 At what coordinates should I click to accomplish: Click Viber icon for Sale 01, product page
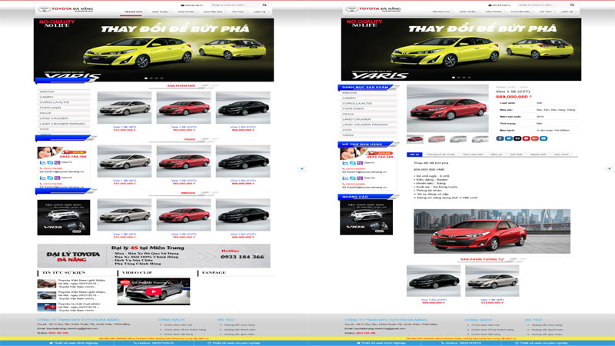click(x=360, y=163)
